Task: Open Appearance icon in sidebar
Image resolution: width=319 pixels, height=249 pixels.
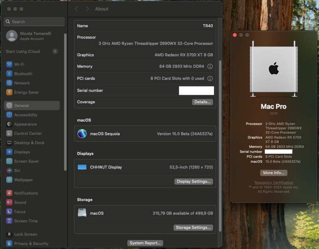Action: click(9, 124)
